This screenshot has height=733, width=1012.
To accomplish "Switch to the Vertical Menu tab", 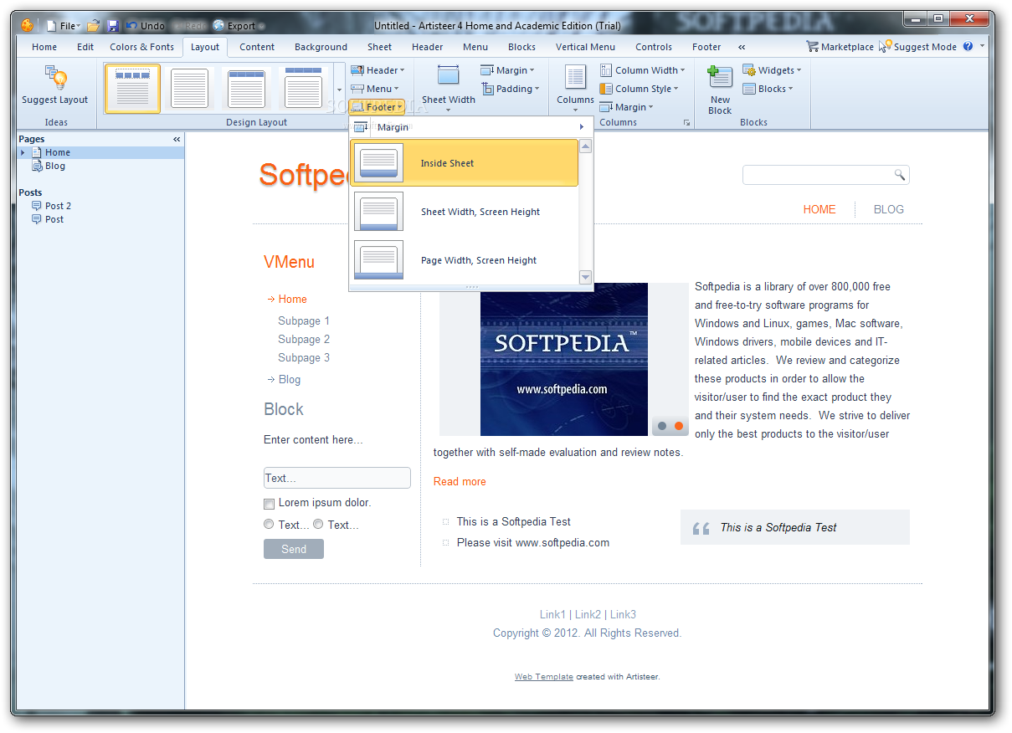I will tap(585, 47).
